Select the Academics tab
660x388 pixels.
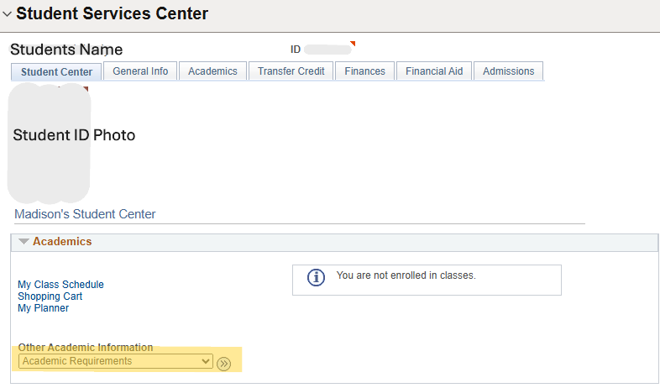[212, 71]
